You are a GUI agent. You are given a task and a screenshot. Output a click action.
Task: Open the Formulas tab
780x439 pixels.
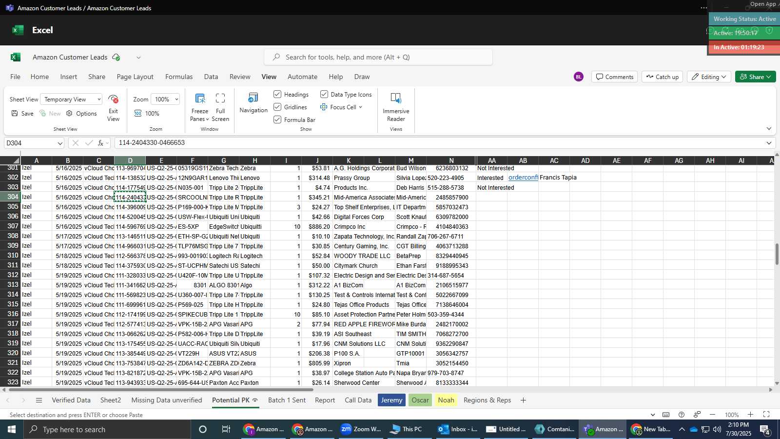pos(179,77)
